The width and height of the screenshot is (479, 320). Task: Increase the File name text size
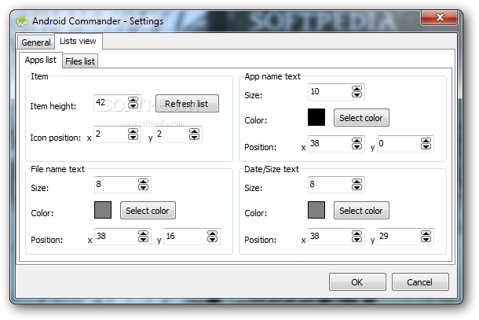pos(143,181)
